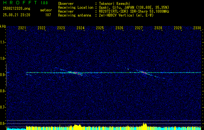Select filename 2508212320.png

pyautogui.click(x=17, y=9)
